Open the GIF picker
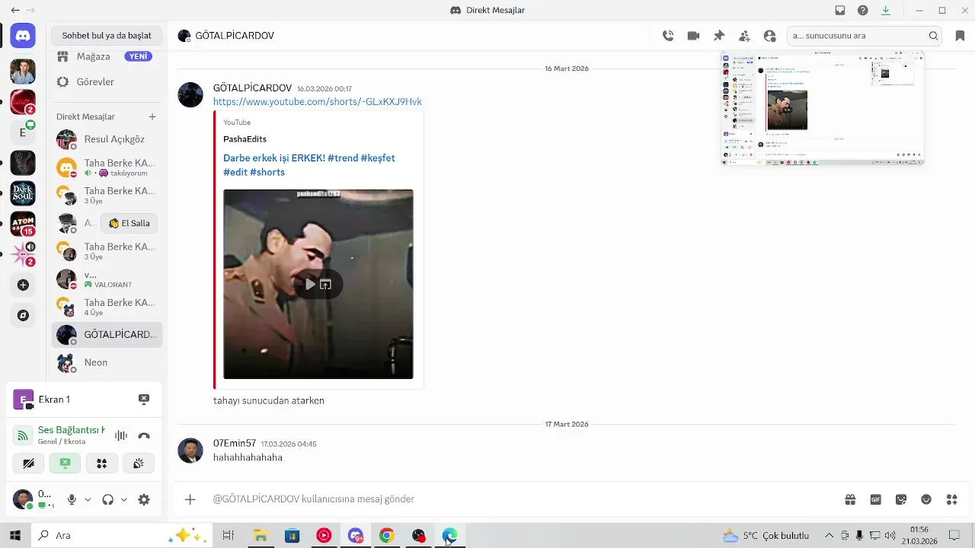Screen dimensions: 975x548 click(876, 499)
